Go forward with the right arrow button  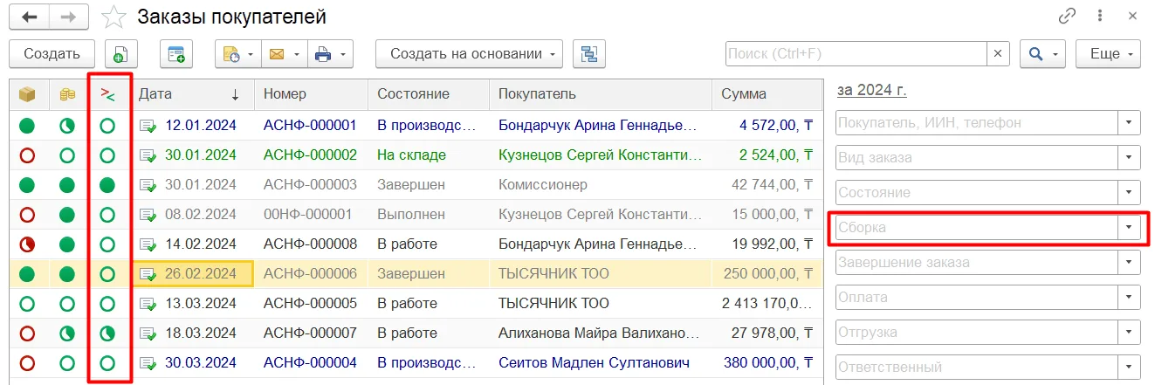(x=70, y=17)
